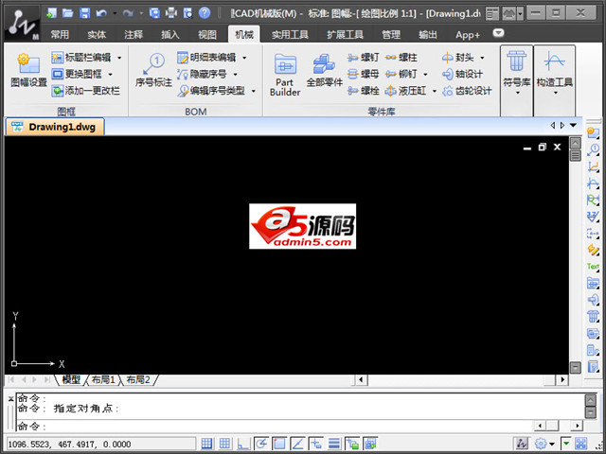606x454 pixels.
Task: Expand the 标题栏编辑 dropdown arrow
Action: [119, 58]
